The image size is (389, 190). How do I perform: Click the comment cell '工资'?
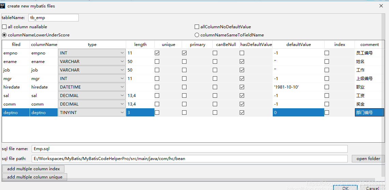coord(370,95)
